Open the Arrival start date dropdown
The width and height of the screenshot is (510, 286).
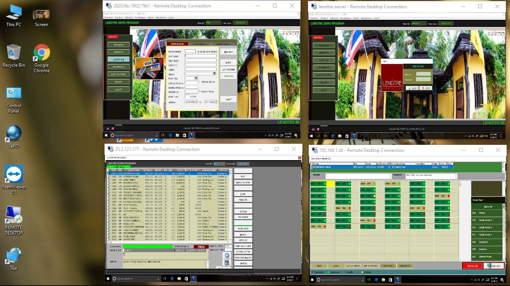(x=196, y=102)
